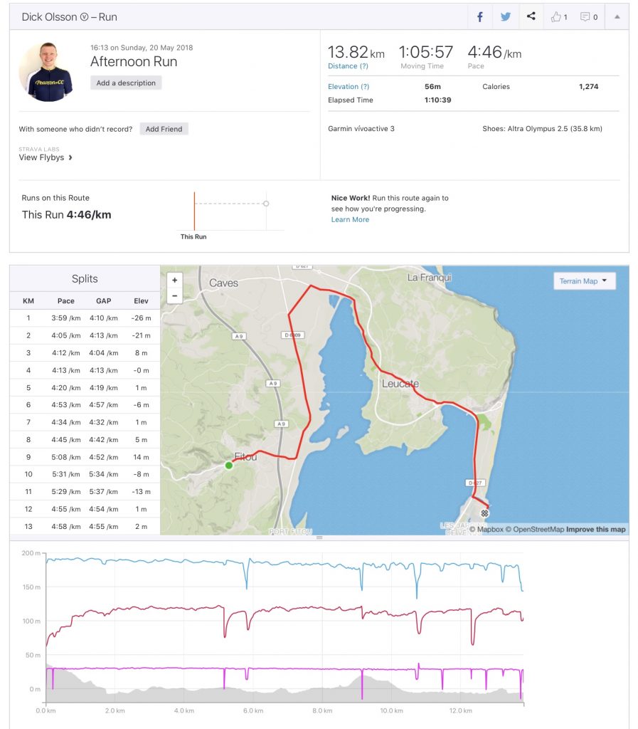Open the Learn More link
Screen dimensions: 638x729
click(350, 219)
